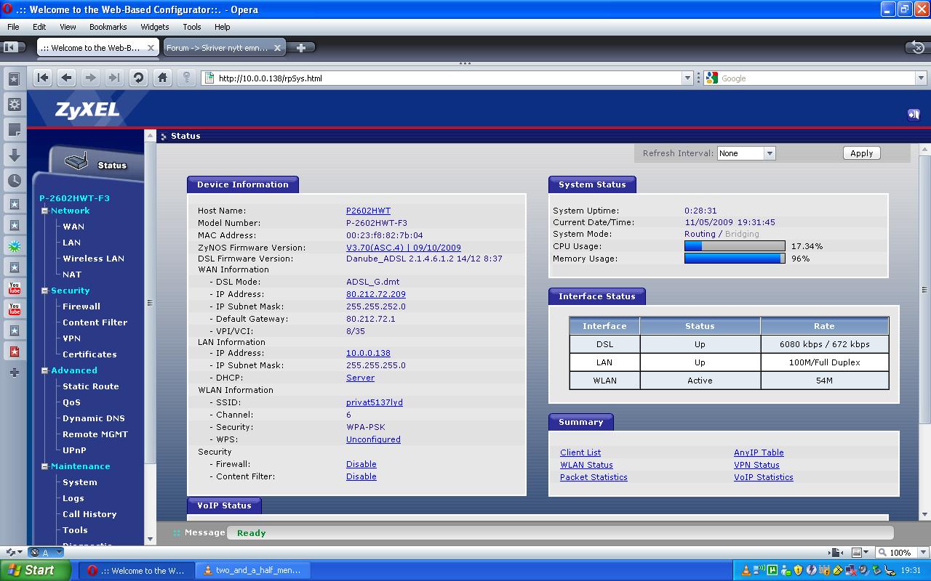The height and width of the screenshot is (581, 931).
Task: Switch to two_and_a_half_men taskbar item
Action: tap(252, 571)
